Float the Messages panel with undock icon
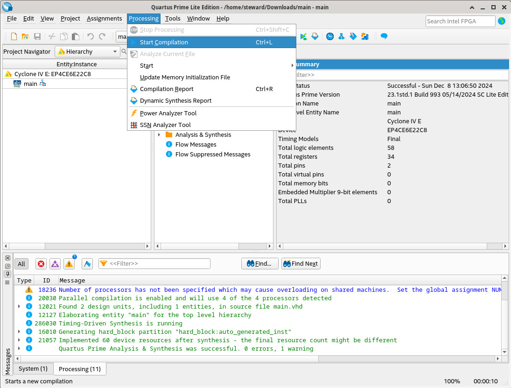511x388 pixels. pos(7,266)
